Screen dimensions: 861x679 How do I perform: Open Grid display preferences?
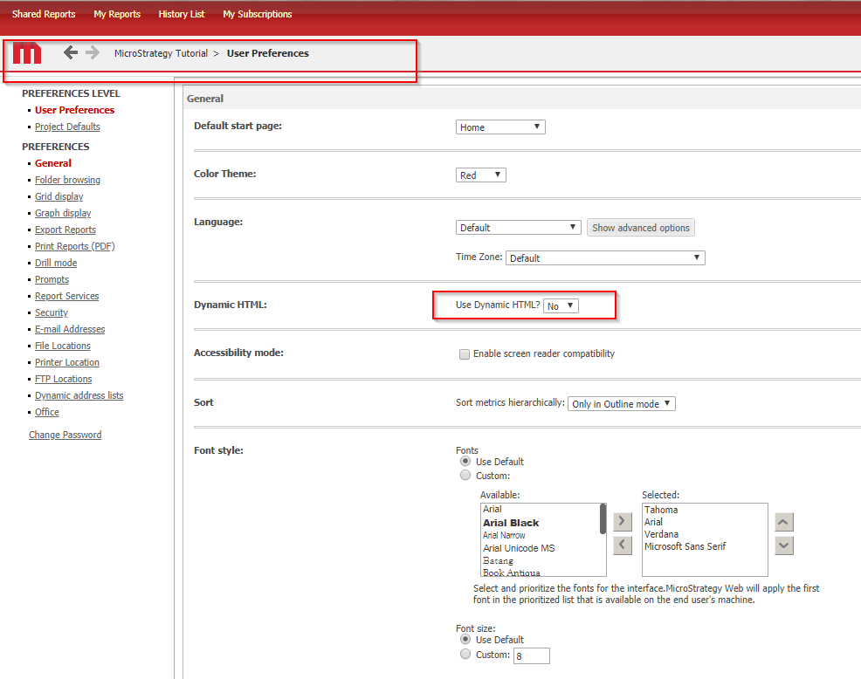(x=59, y=196)
